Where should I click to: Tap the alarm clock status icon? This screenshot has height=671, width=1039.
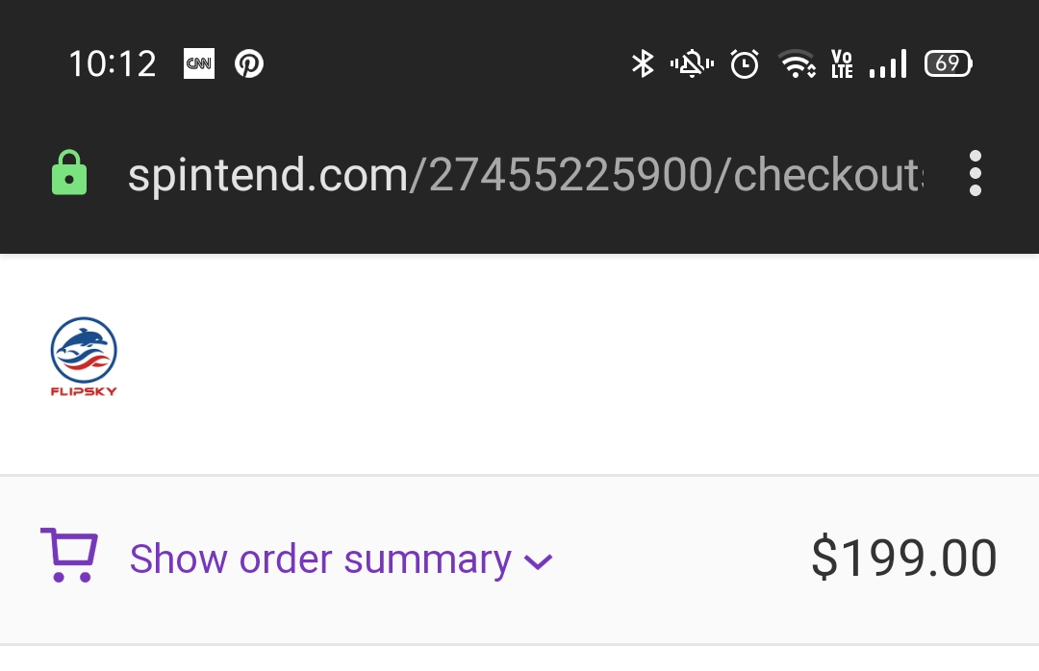745,64
